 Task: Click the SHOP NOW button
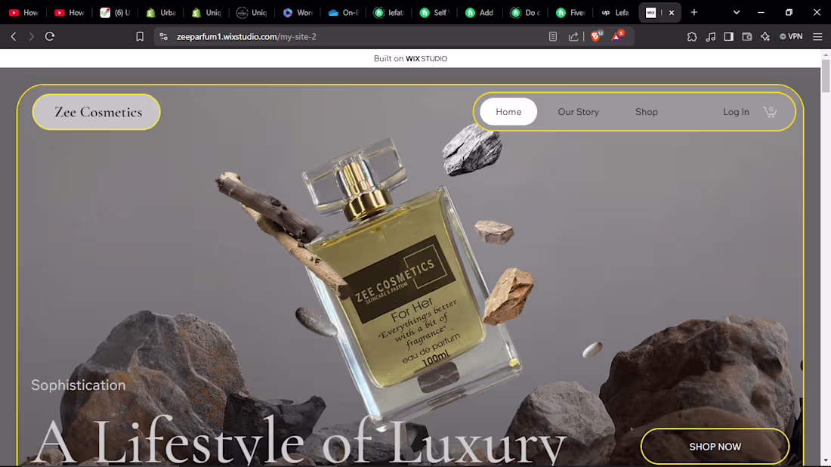point(715,447)
